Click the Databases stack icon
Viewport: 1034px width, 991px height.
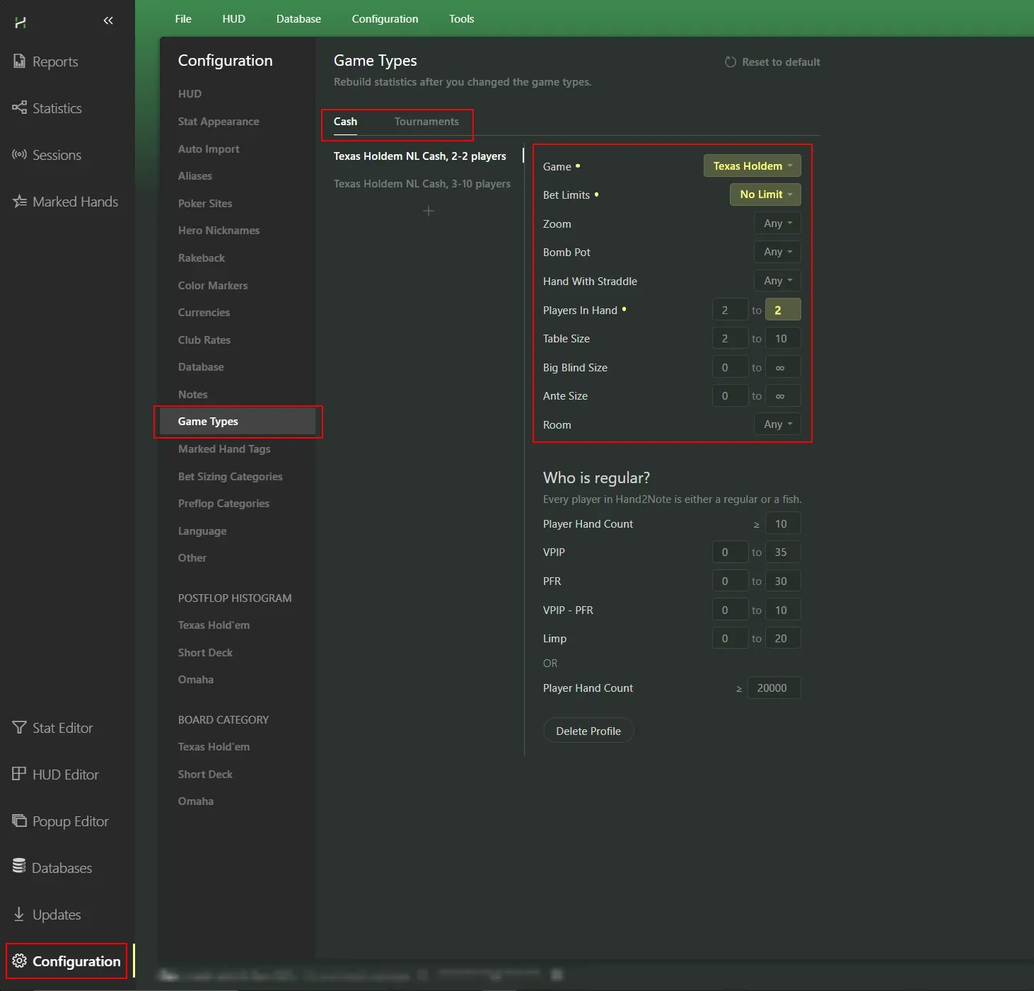click(19, 867)
